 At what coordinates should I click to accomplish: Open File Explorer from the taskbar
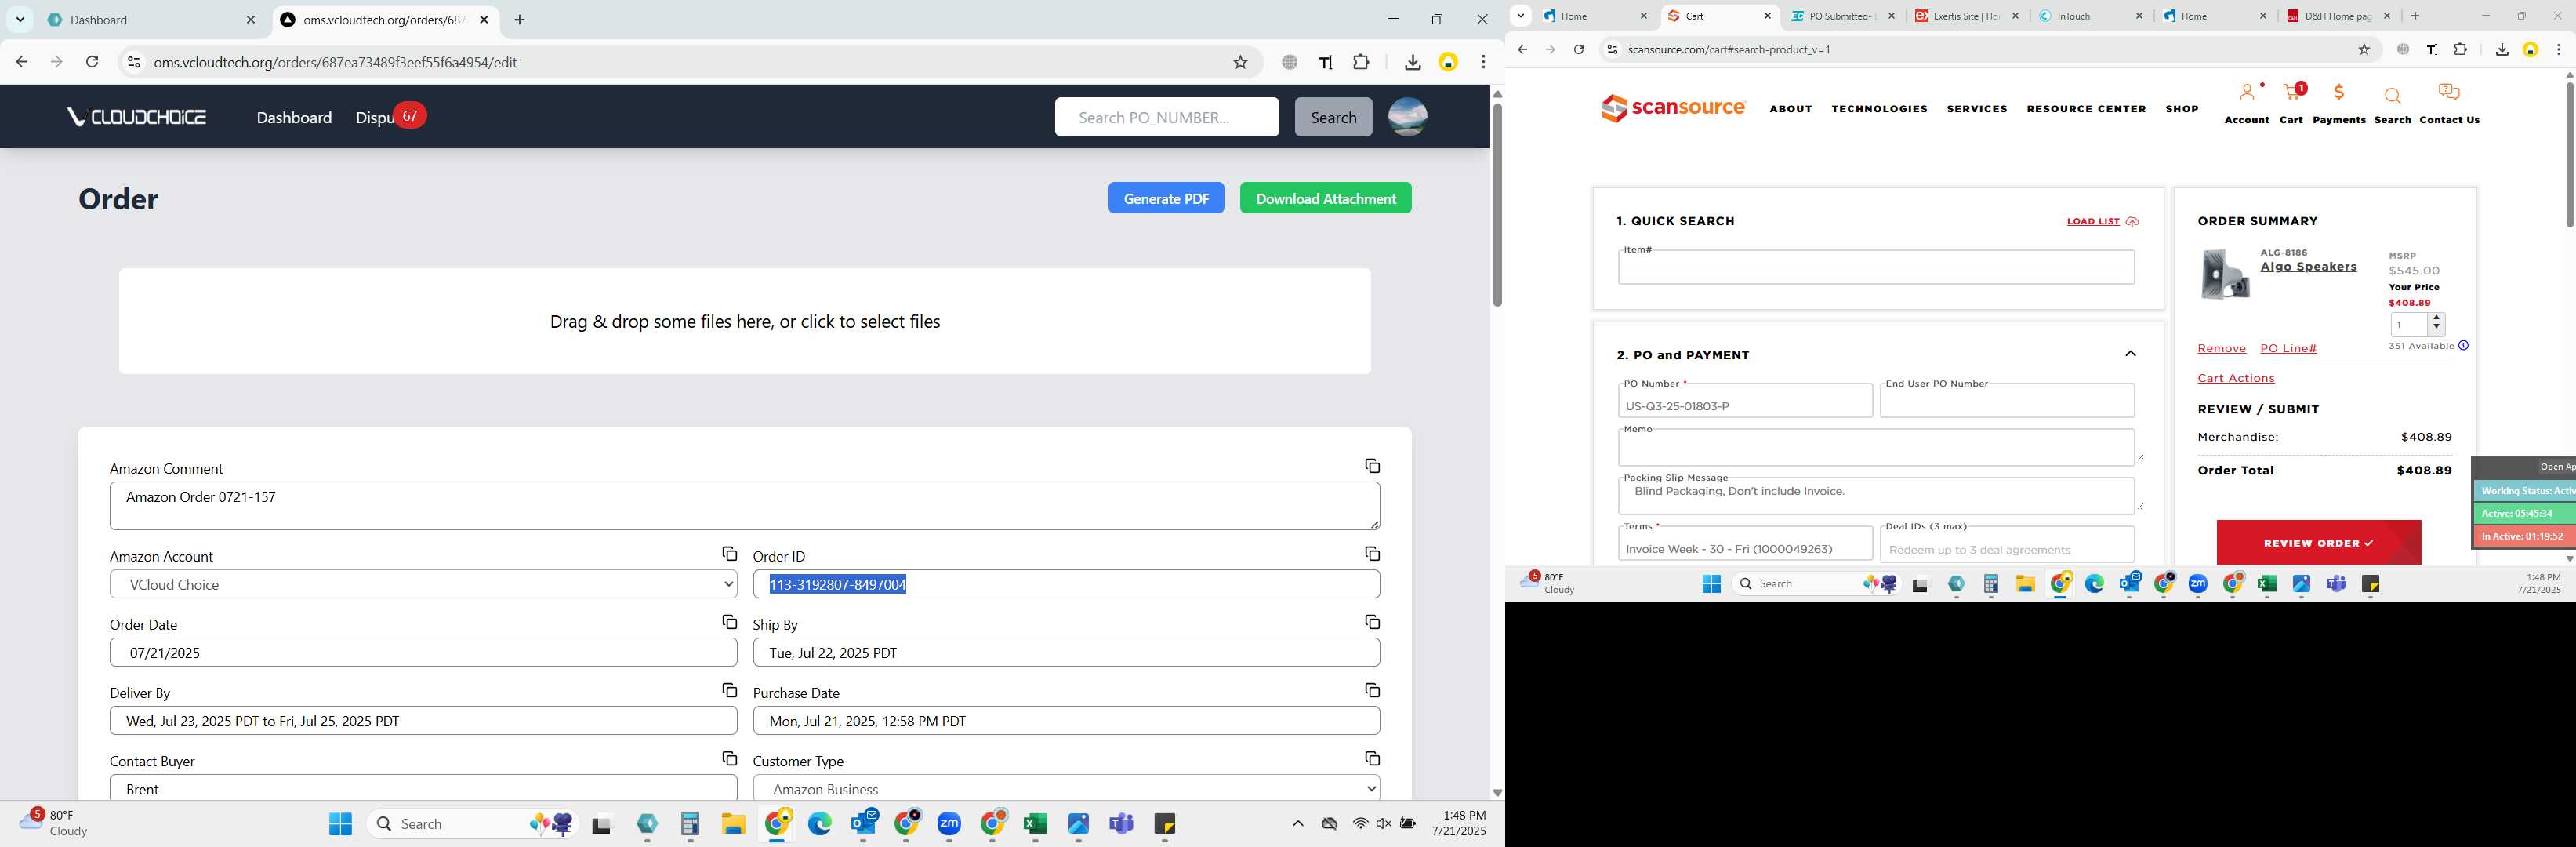point(733,824)
